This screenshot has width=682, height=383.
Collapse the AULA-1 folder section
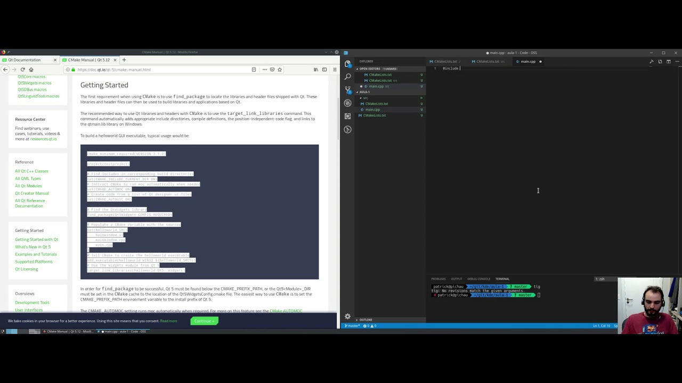[x=390, y=92]
